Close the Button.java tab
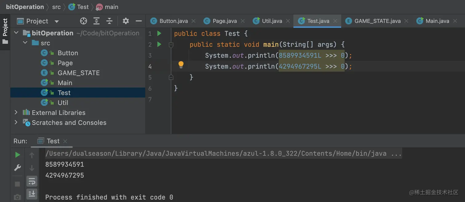The image size is (465, 202). pyautogui.click(x=193, y=21)
